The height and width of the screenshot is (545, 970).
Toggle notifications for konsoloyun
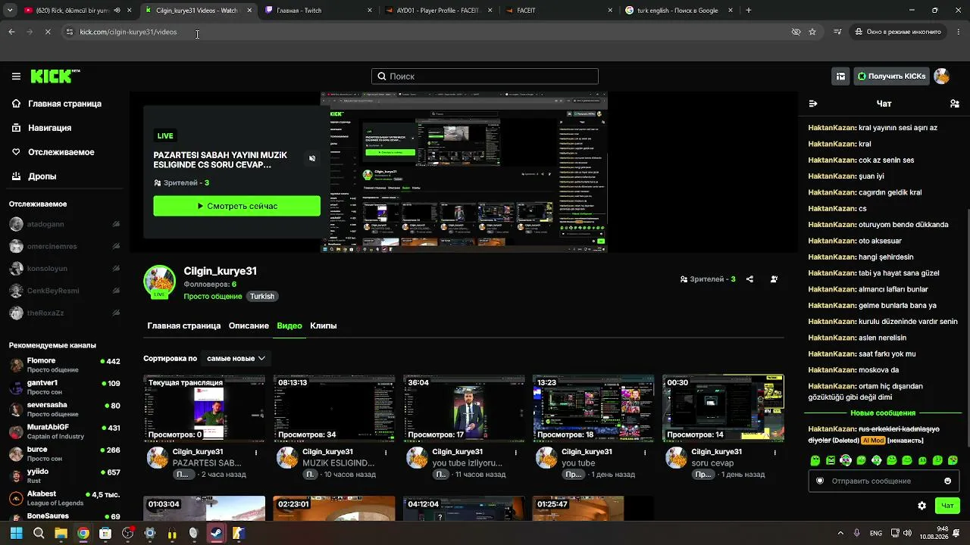click(116, 269)
